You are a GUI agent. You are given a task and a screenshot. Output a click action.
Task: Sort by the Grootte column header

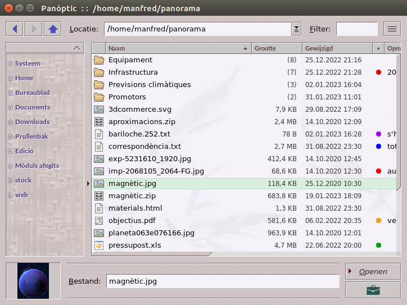pos(277,48)
